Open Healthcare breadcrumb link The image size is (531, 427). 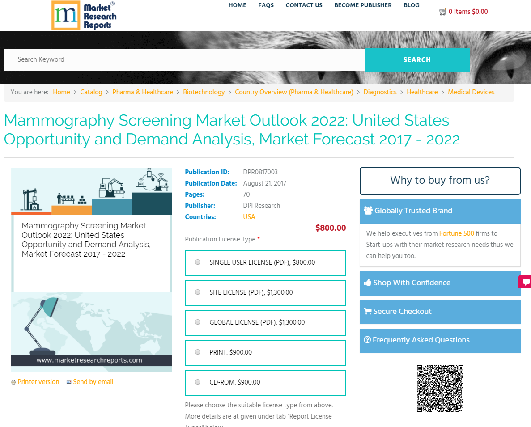coord(422,92)
